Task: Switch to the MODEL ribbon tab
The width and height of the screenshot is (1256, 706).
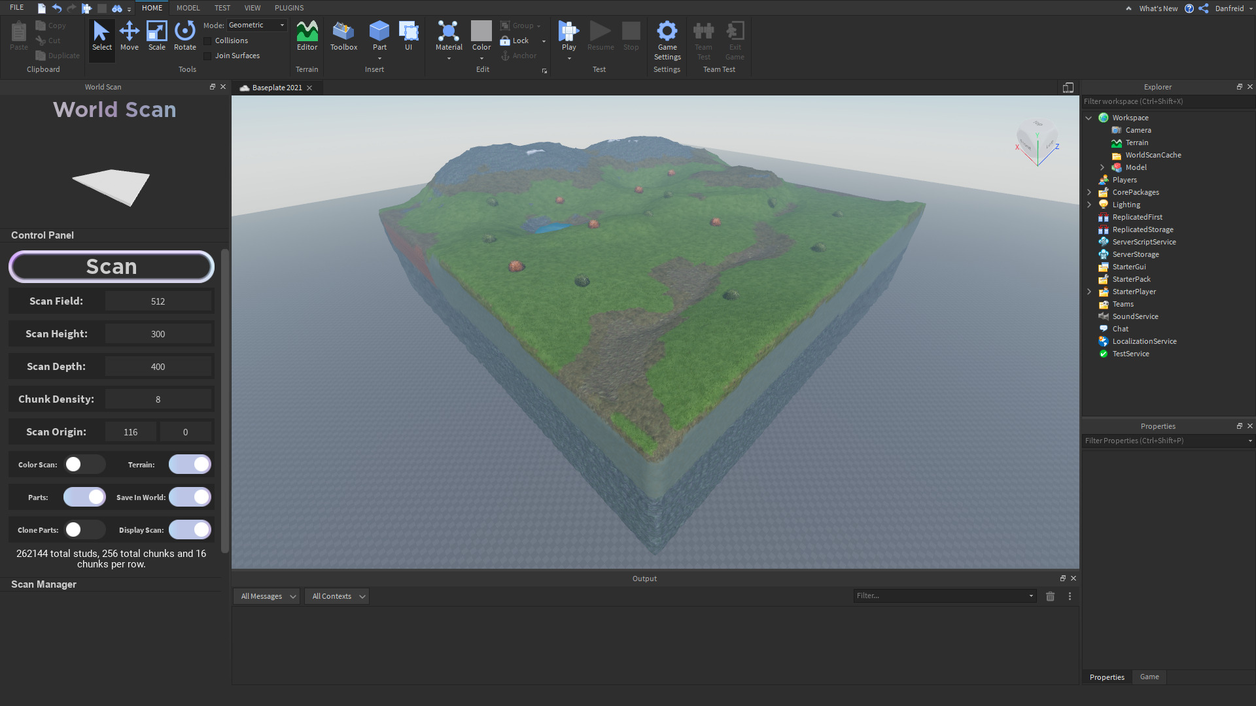Action: [188, 8]
